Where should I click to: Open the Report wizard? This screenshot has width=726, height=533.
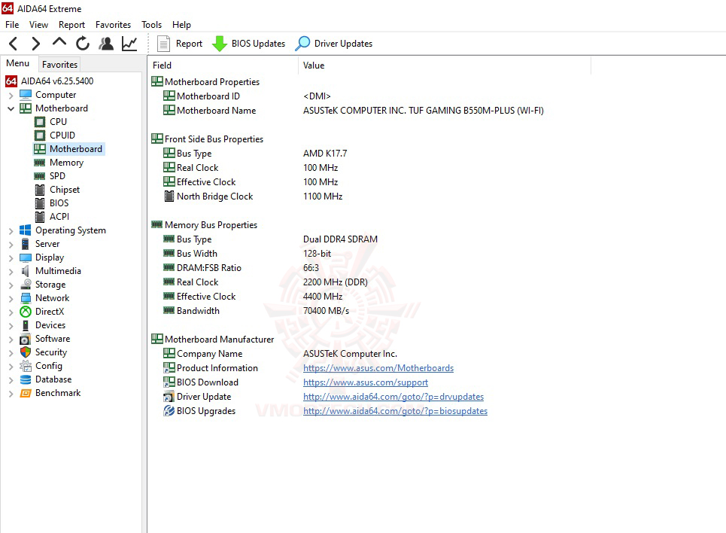click(x=180, y=44)
